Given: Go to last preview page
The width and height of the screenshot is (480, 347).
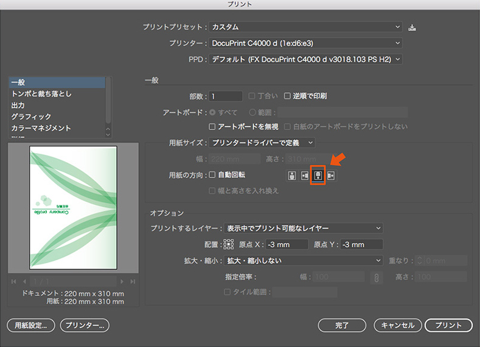Looking at the screenshot, I should click(x=133, y=281).
